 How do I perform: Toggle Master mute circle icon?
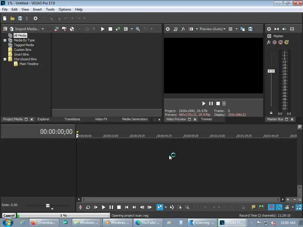pyautogui.click(x=281, y=42)
